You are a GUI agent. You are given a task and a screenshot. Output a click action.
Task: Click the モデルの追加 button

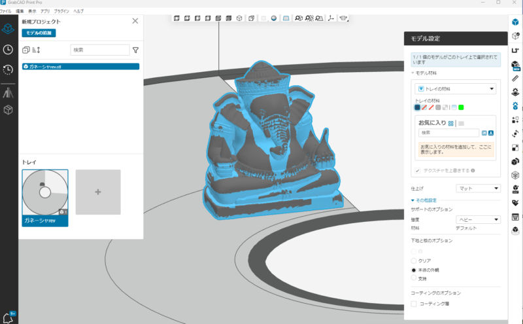[38, 33]
